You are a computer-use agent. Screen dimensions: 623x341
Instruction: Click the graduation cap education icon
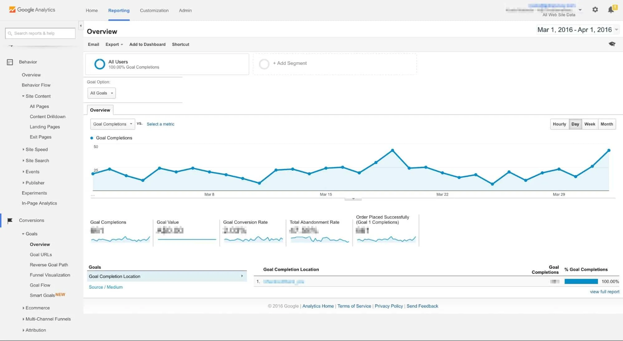(612, 44)
